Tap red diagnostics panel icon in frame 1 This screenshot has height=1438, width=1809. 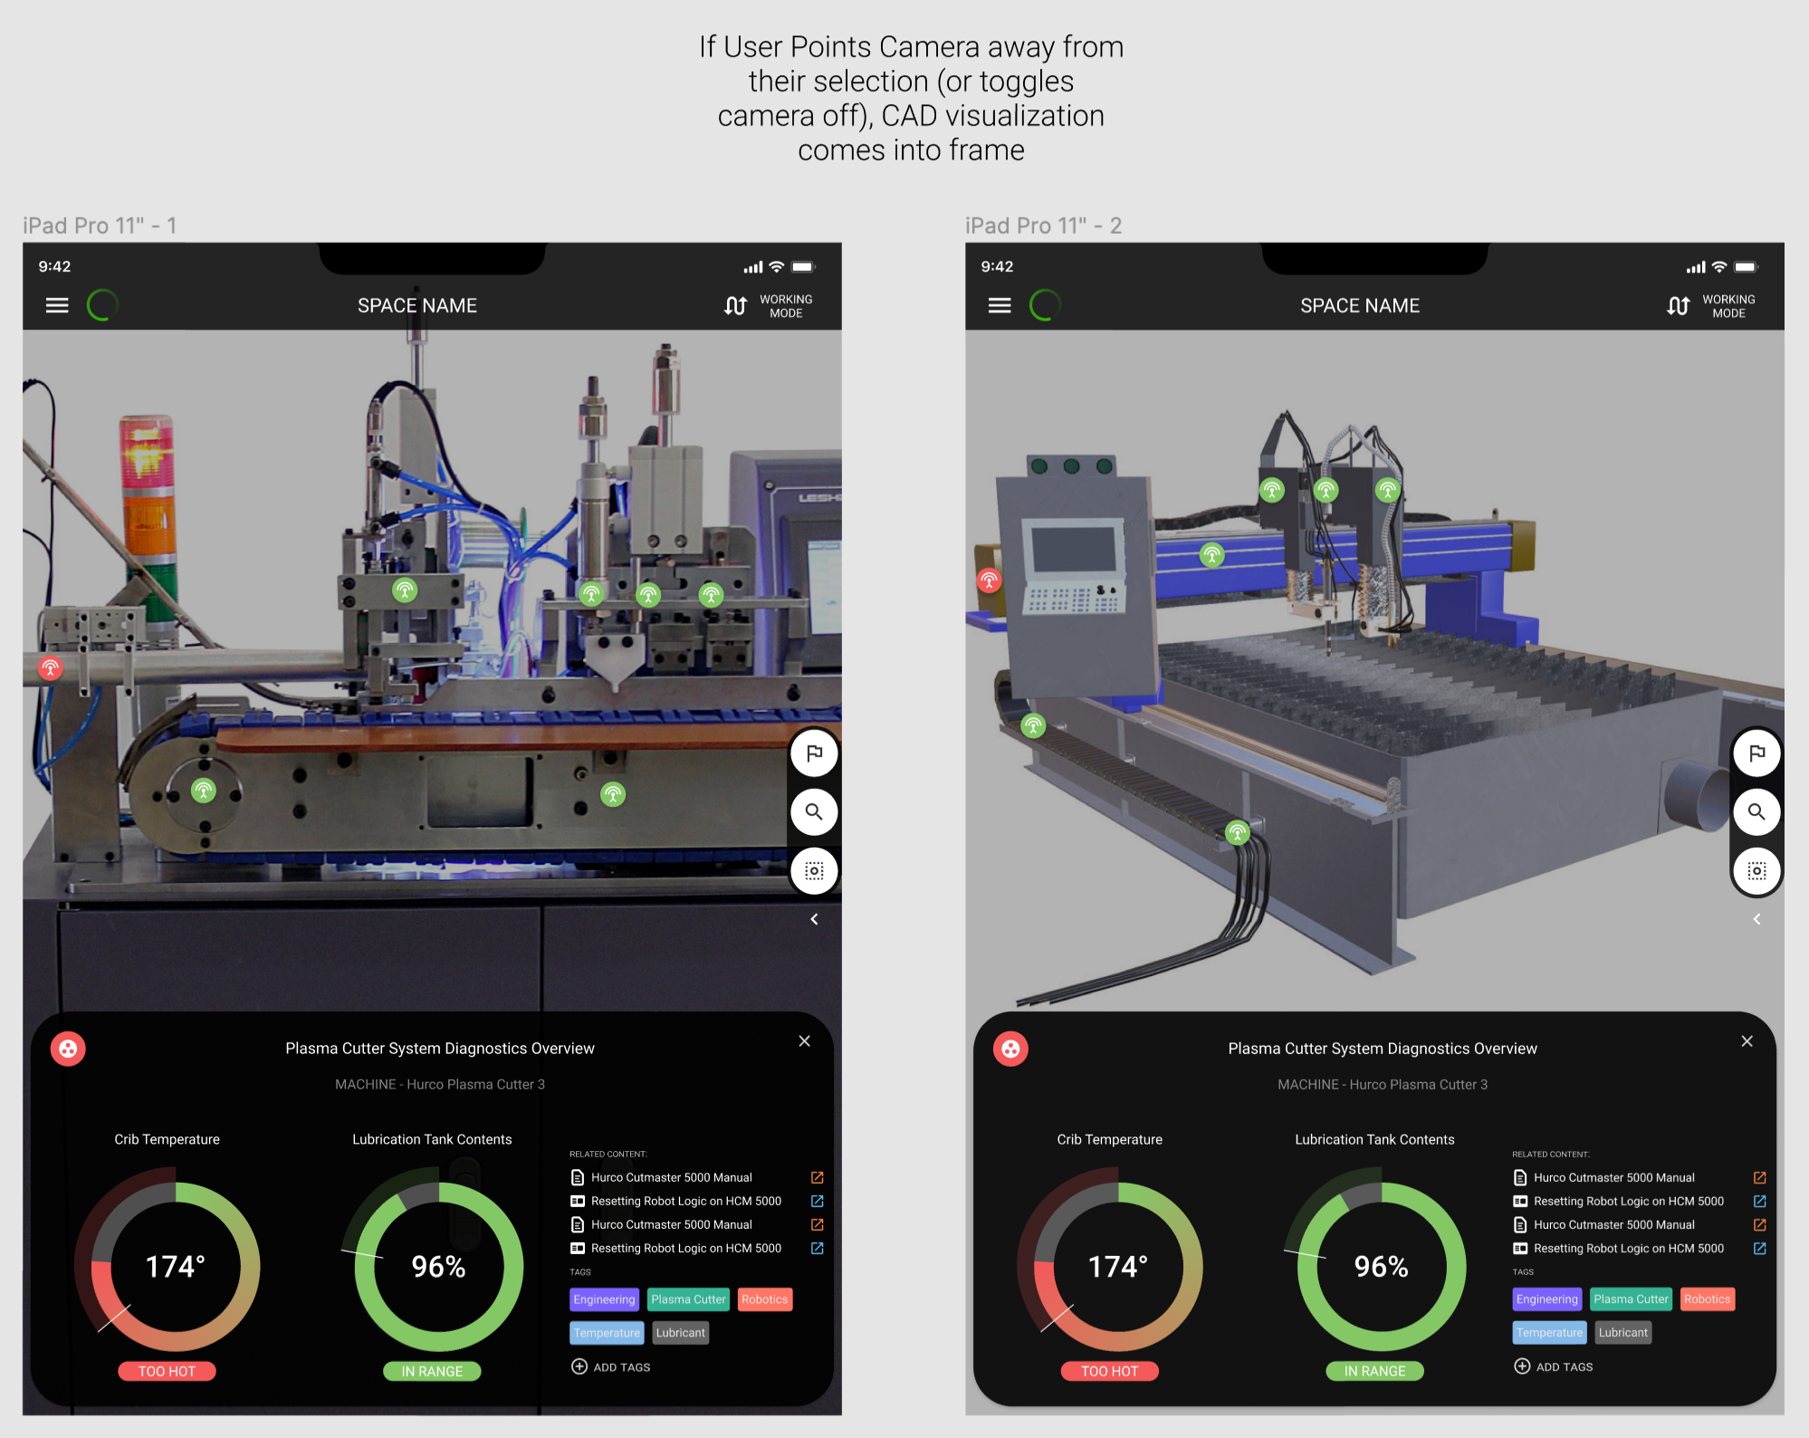(x=68, y=1049)
